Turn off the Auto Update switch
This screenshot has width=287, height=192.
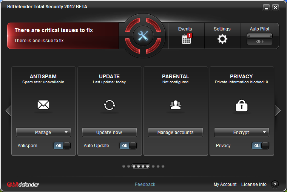(x=128, y=146)
